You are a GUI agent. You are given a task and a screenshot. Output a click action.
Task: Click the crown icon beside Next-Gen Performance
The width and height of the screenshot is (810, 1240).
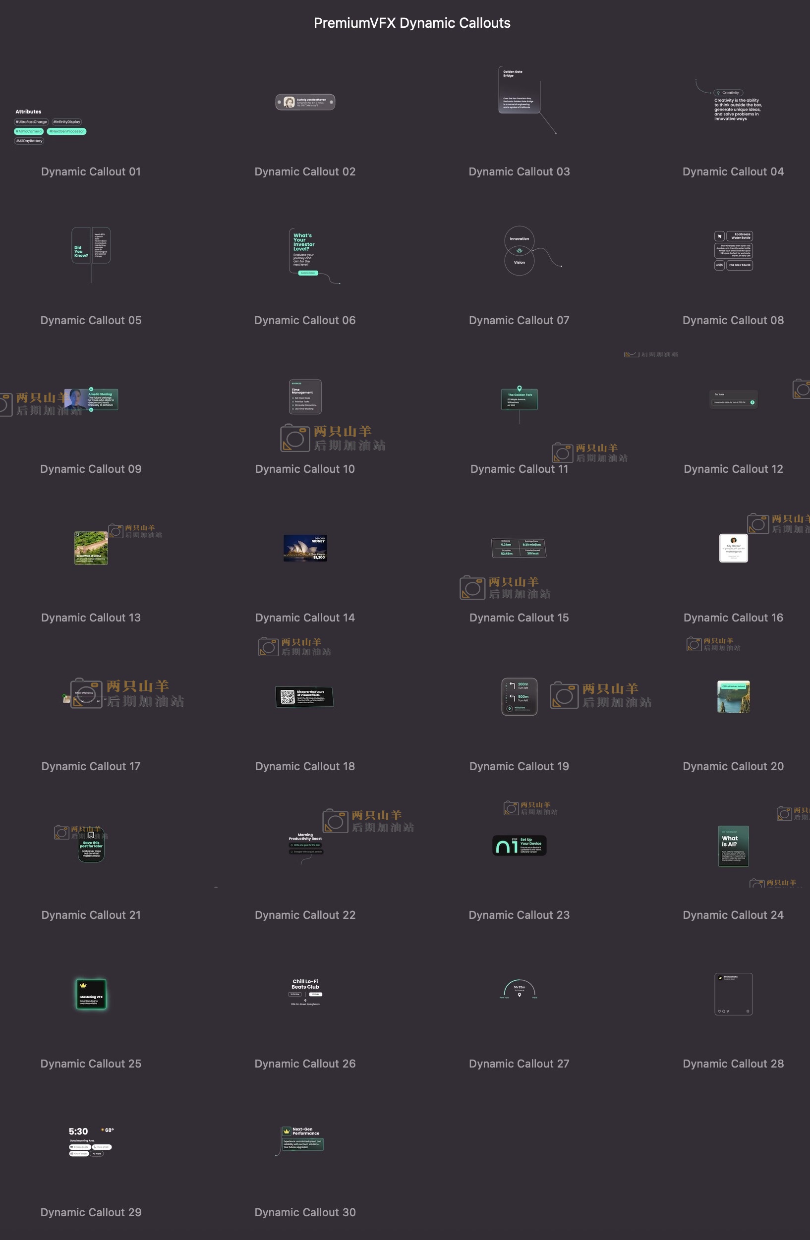point(286,1131)
